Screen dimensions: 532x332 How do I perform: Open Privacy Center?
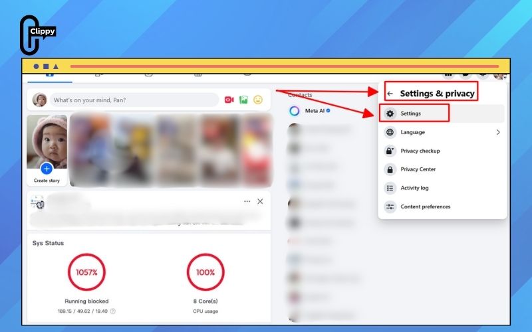pos(442,169)
